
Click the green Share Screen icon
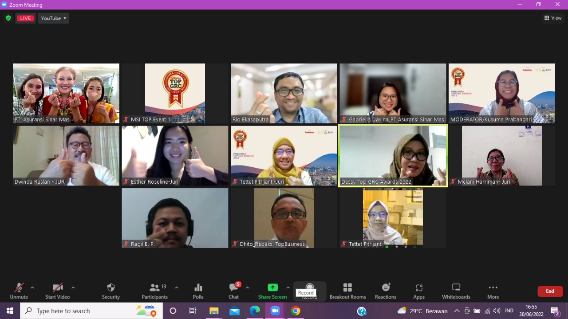pyautogui.click(x=272, y=287)
